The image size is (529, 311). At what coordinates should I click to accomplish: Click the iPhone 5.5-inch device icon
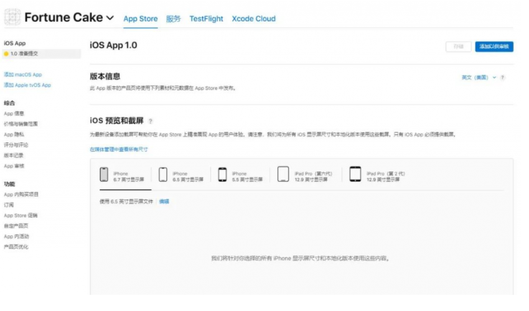pos(222,174)
